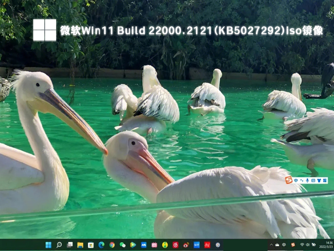Open the clock and date panel
The height and width of the screenshot is (251, 334).
(x=329, y=245)
